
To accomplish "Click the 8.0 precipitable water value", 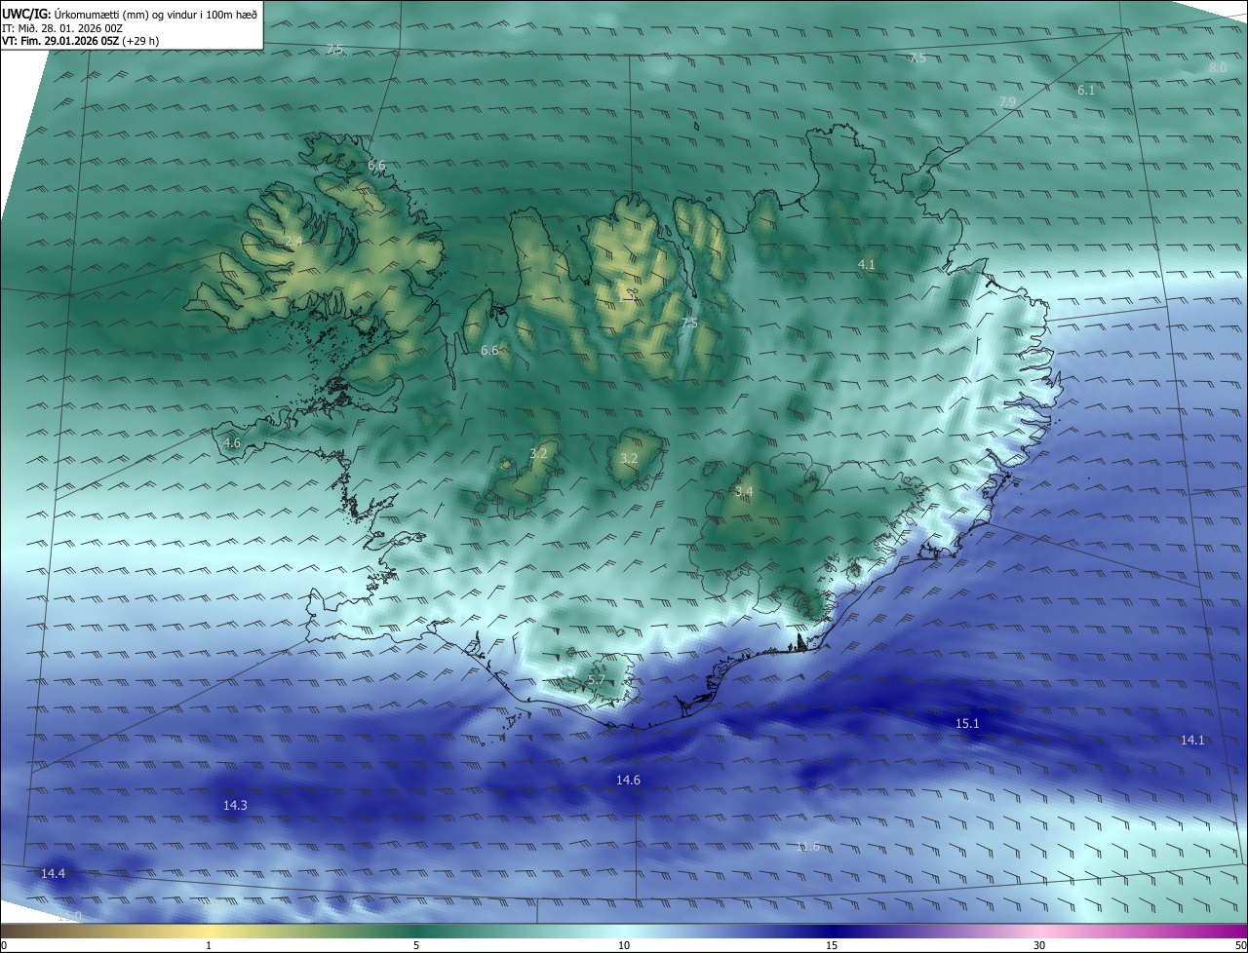I will pyautogui.click(x=1218, y=67).
